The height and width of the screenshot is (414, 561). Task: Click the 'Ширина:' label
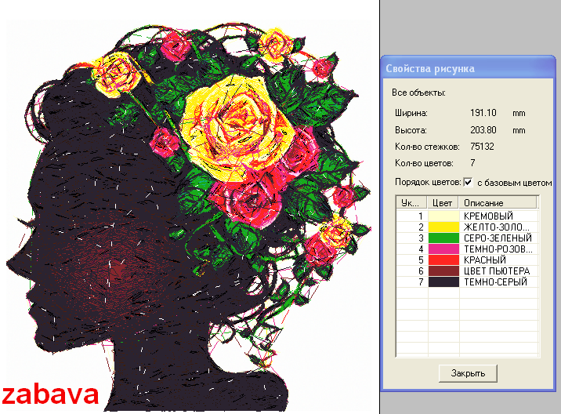click(411, 113)
